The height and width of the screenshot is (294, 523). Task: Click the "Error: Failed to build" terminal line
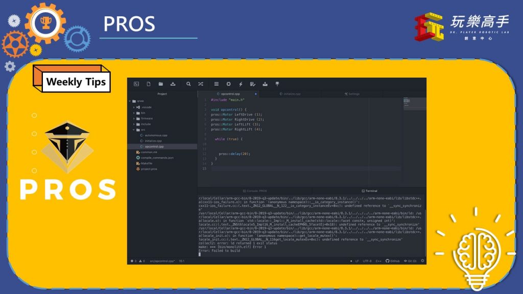point(219,251)
